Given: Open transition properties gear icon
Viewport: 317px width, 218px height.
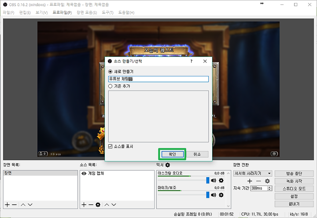Looking at the screenshot, I should tap(268, 181).
